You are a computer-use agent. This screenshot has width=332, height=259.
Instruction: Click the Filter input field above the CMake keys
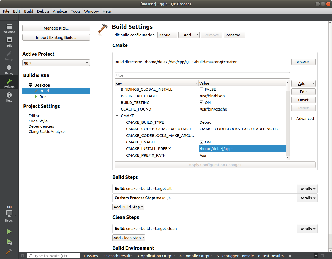click(x=202, y=75)
